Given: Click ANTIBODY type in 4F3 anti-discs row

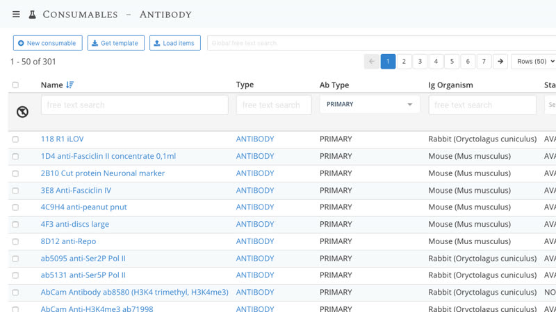Looking at the screenshot, I should click(255, 224).
